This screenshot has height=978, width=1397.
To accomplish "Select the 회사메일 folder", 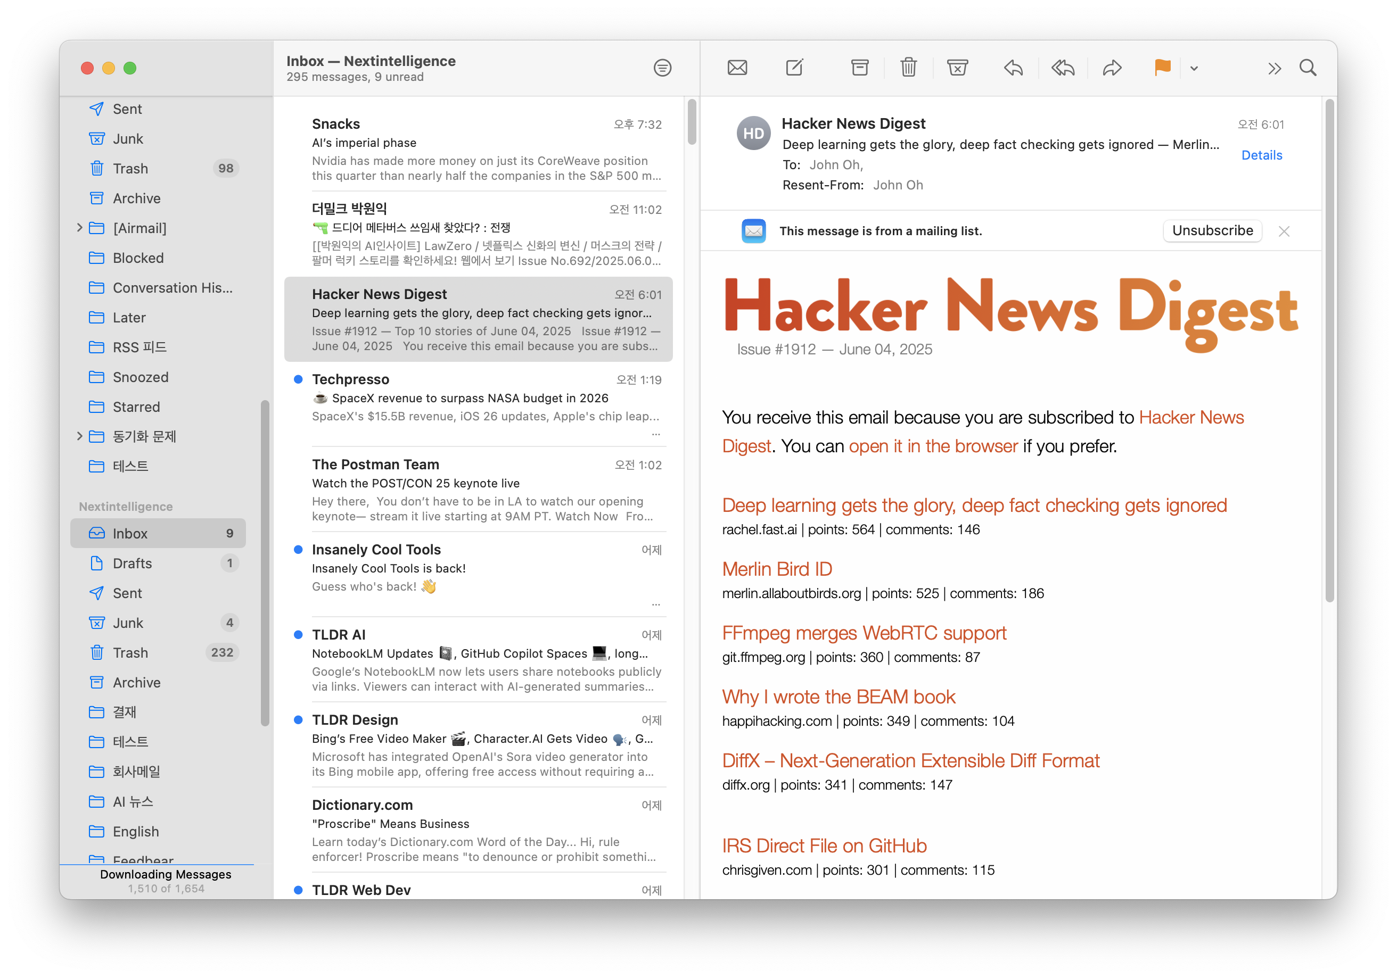I will coord(158,772).
